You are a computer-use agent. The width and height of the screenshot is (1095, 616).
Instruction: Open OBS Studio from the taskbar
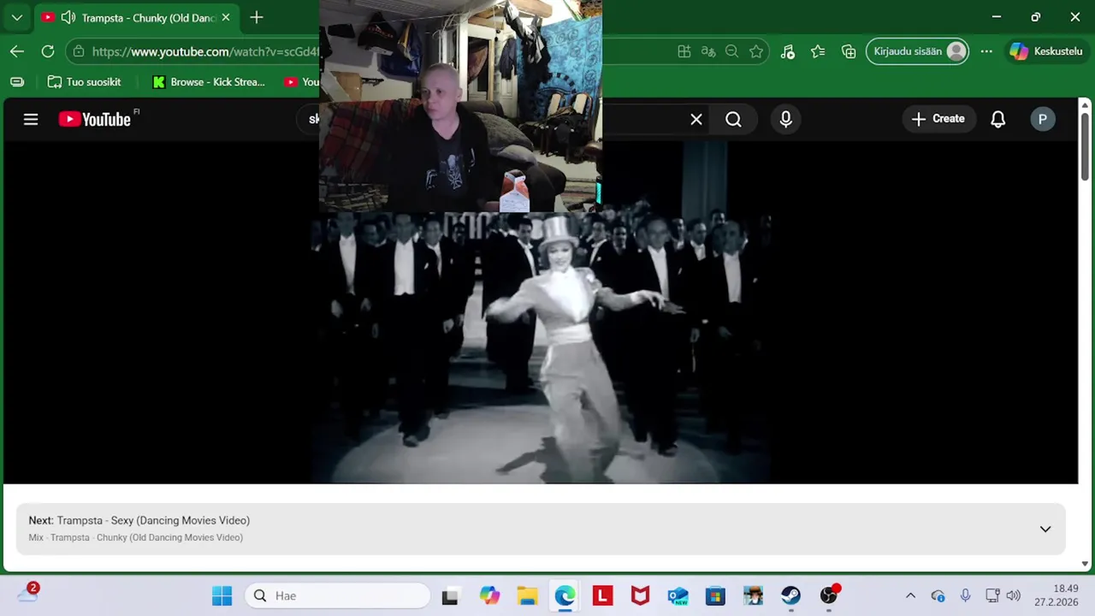tap(828, 595)
